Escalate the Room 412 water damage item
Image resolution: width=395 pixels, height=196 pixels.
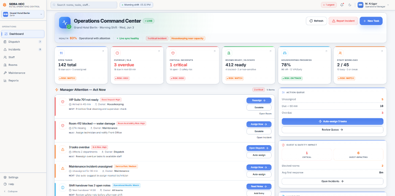[259, 131]
